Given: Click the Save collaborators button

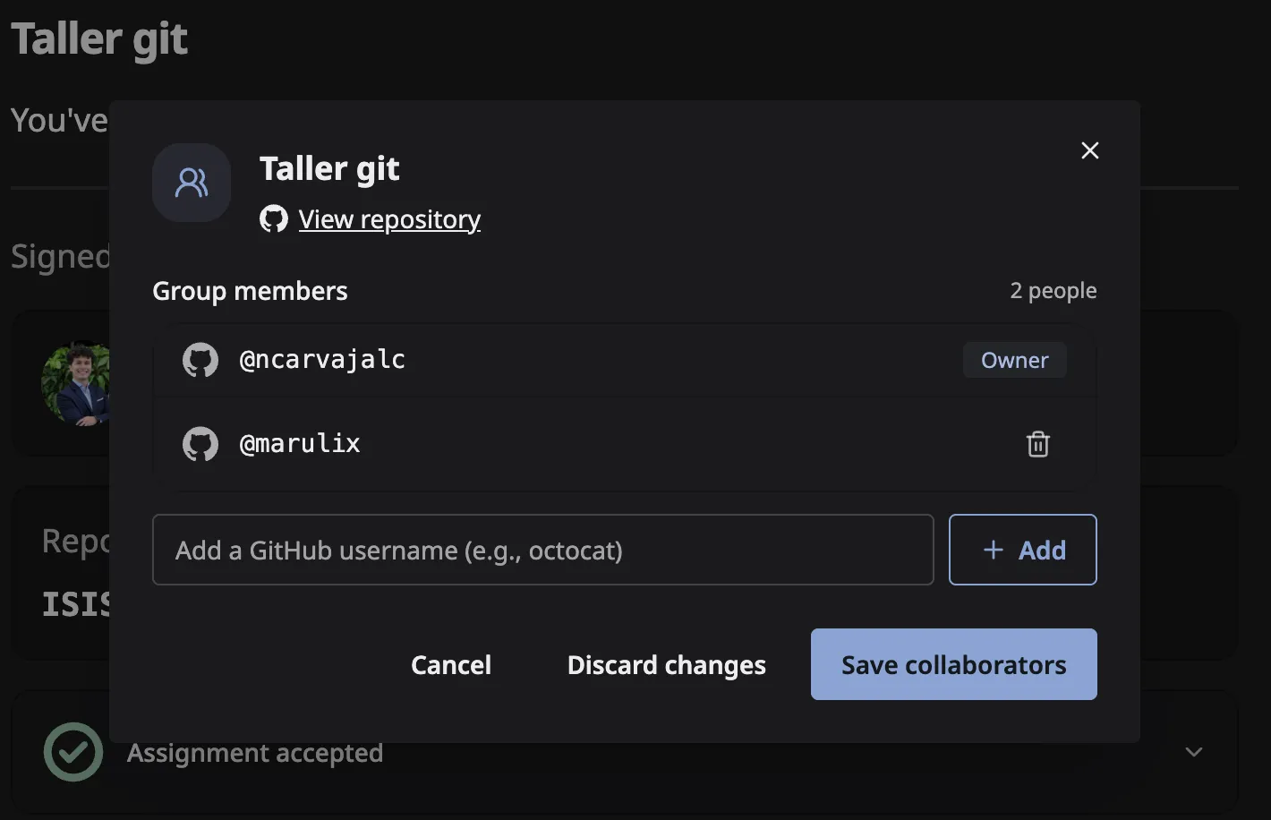Looking at the screenshot, I should (953, 664).
